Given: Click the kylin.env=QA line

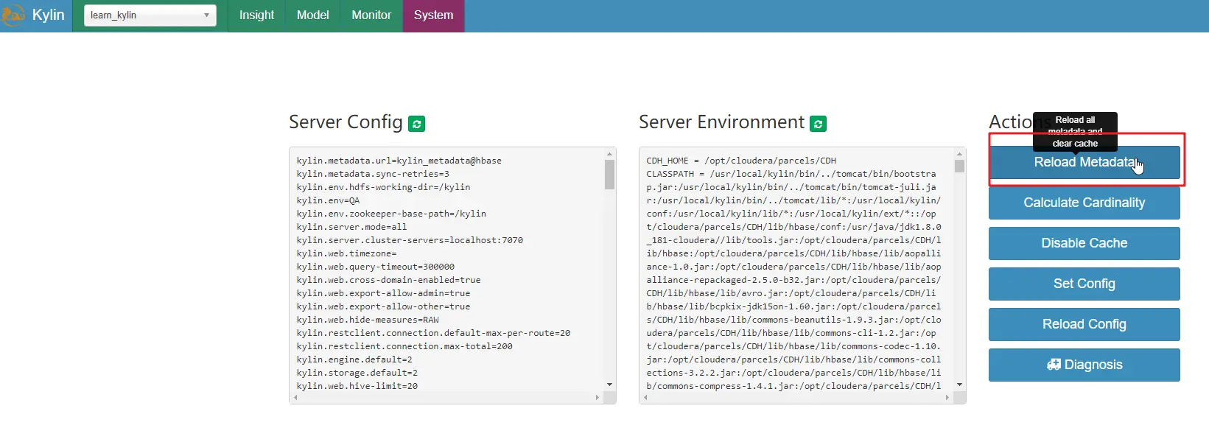Looking at the screenshot, I should 329,200.
